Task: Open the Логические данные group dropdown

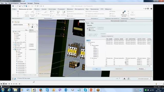Action: click(x=70, y=18)
